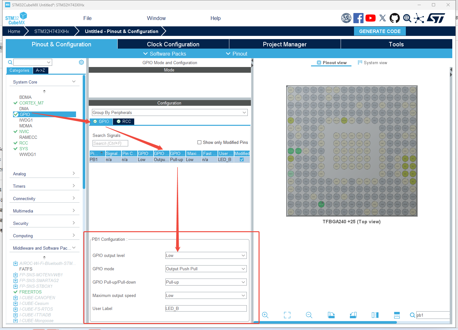Screen dimensions: 458x330
Task: Select the RCC configuration tab
Action: tap(123, 121)
